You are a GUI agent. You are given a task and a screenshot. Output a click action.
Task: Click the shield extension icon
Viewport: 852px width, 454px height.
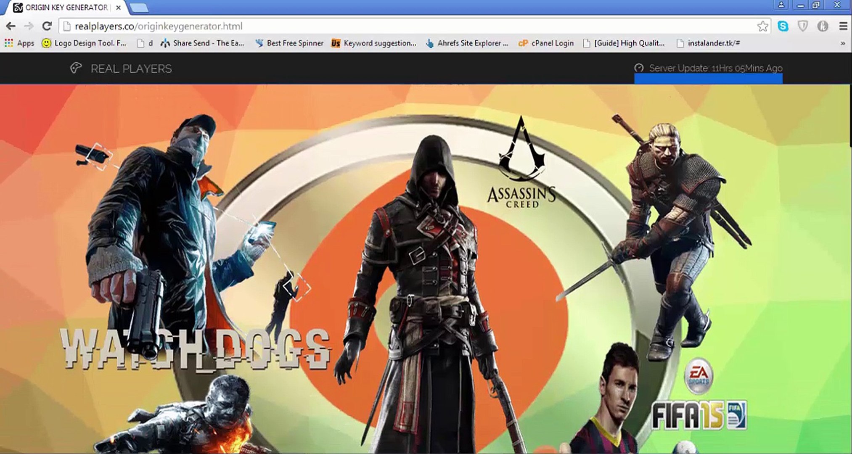803,26
